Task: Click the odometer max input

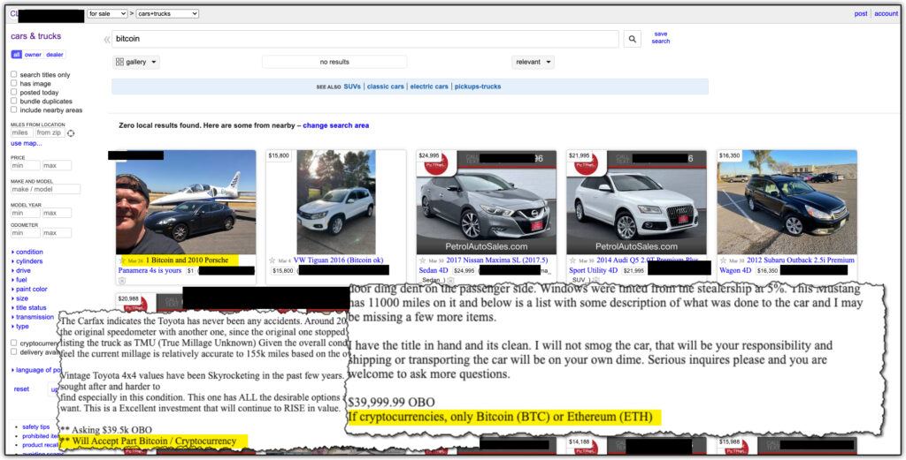Action: [57, 233]
